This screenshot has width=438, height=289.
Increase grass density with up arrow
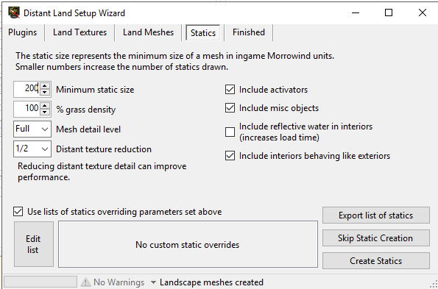45,106
